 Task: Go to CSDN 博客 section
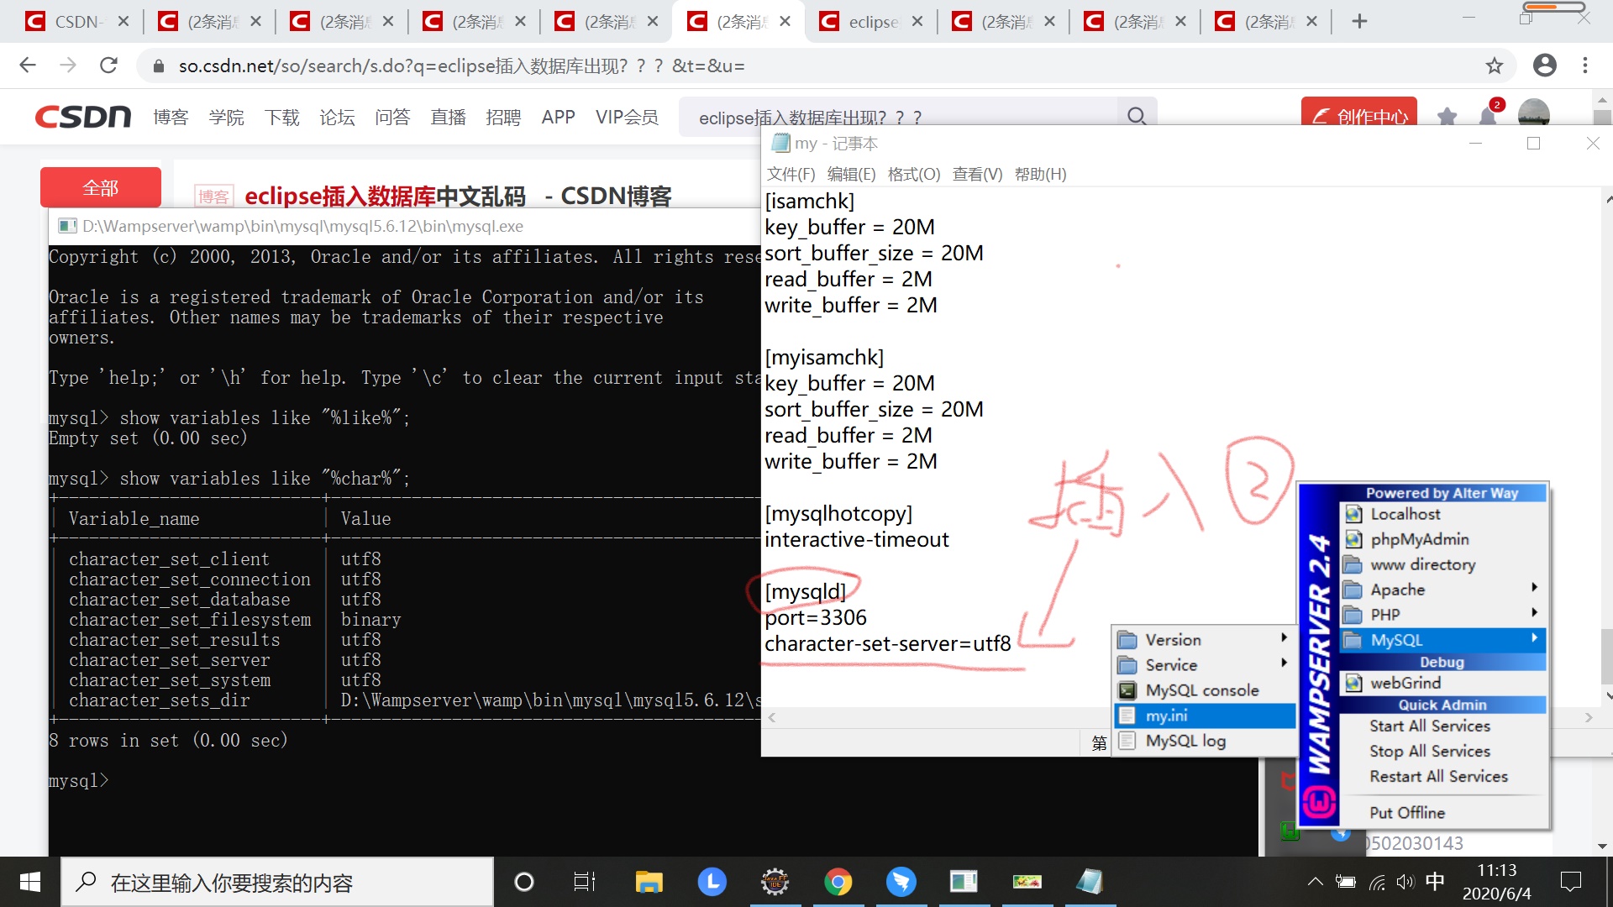click(171, 117)
